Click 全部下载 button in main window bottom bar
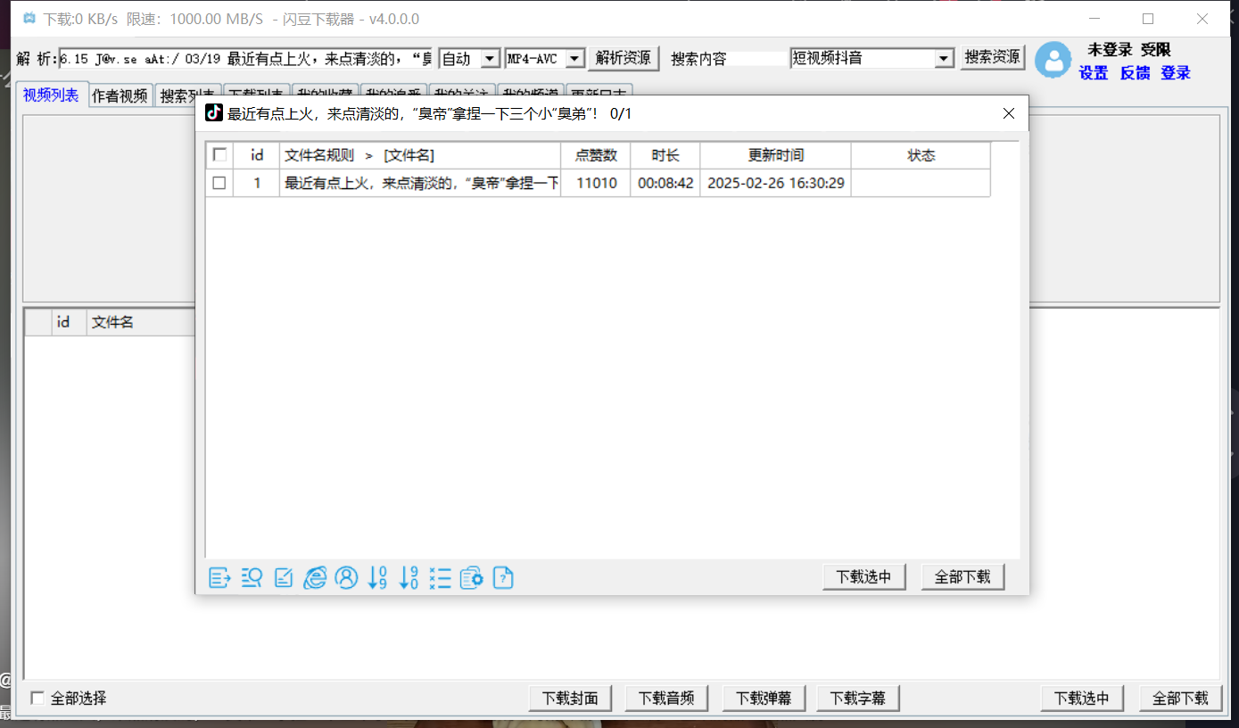 (x=1180, y=699)
